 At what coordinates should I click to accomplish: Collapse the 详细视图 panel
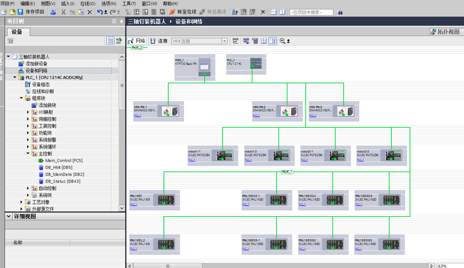tap(9, 216)
